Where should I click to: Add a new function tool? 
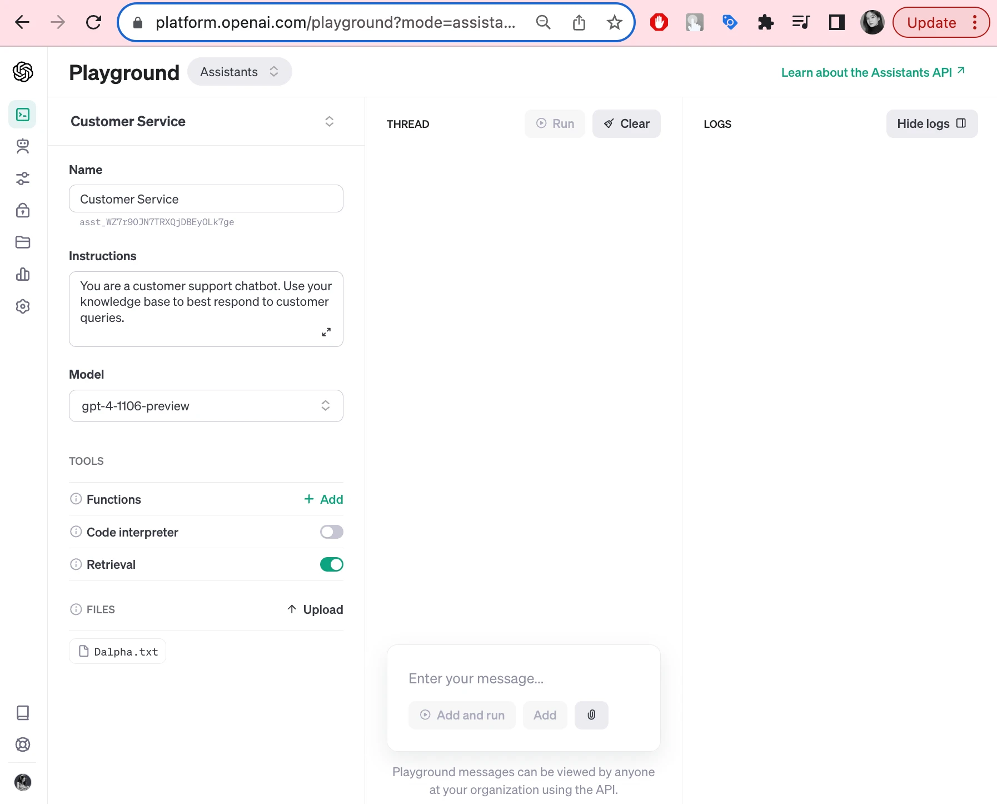pos(323,499)
